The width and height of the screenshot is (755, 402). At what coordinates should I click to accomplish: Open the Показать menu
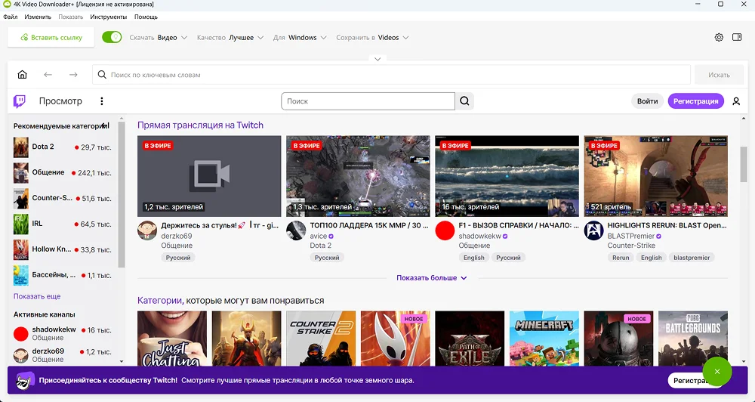click(x=71, y=17)
